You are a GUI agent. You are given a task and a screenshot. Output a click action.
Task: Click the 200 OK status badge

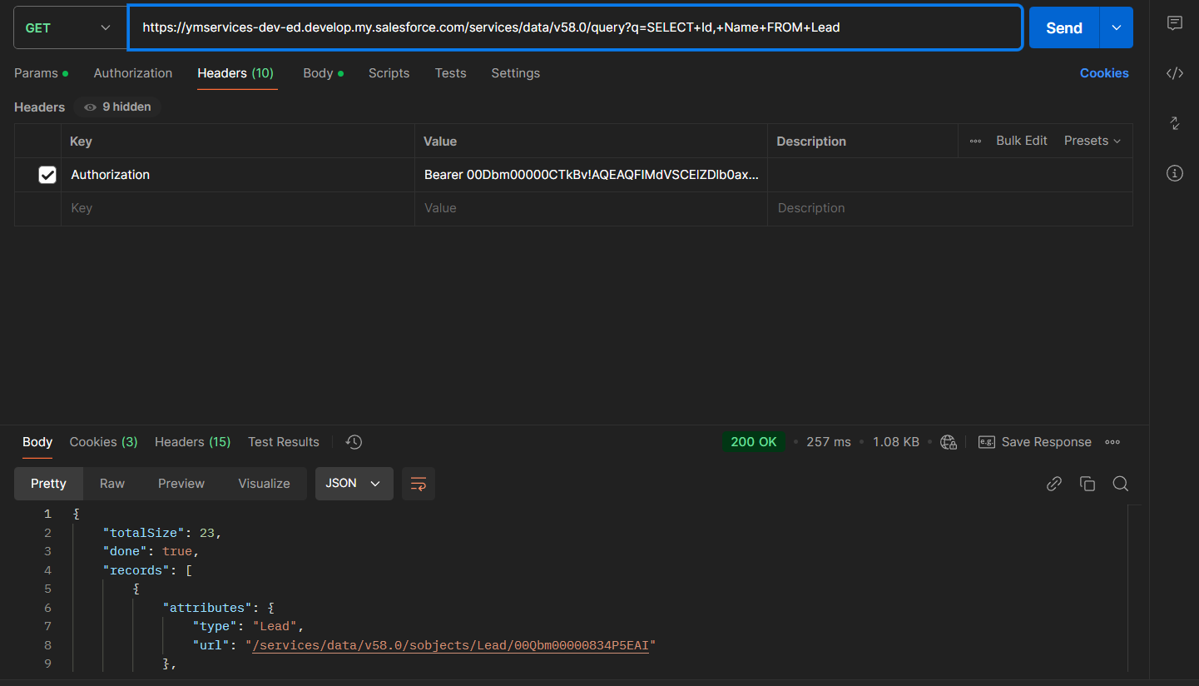pos(753,442)
